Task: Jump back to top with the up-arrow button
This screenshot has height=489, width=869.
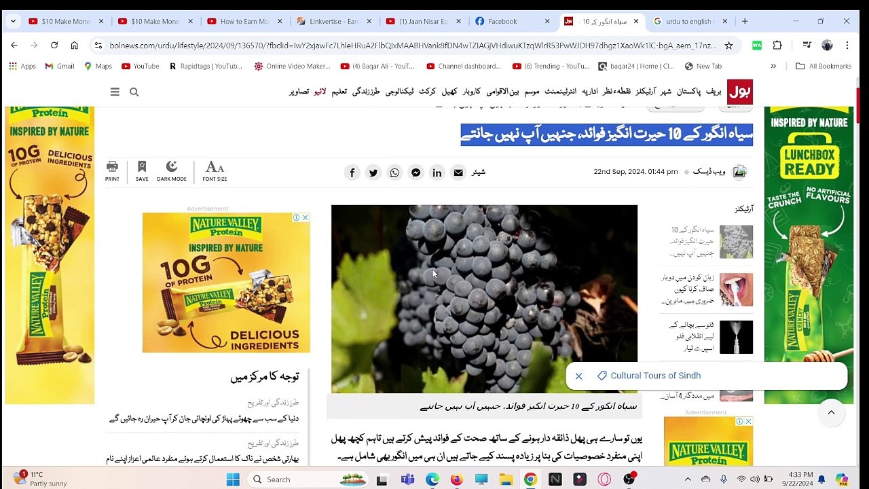Action: [831, 413]
